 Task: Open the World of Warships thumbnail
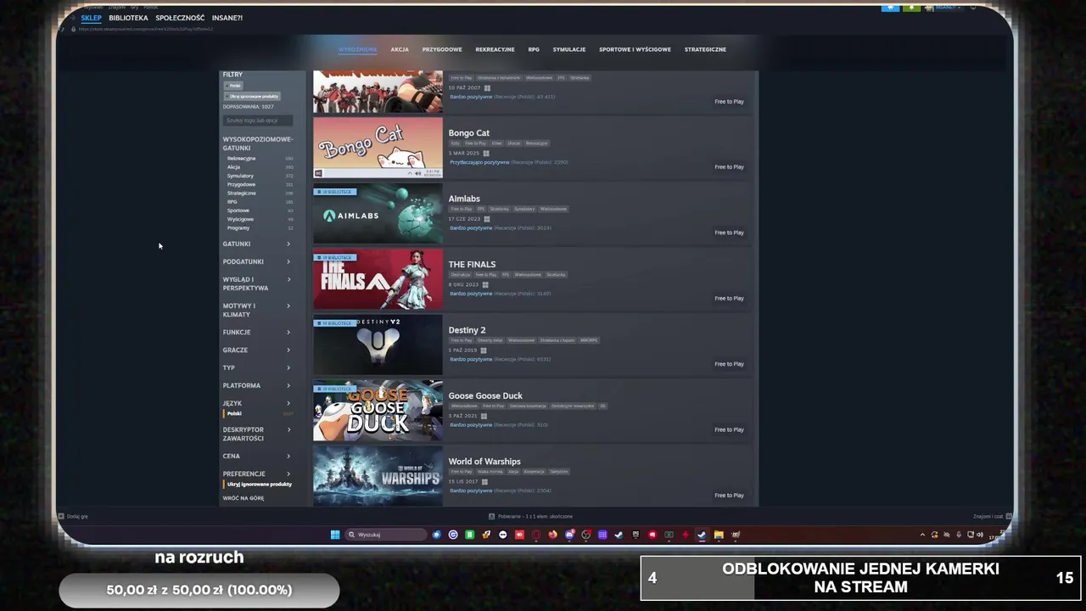(378, 476)
